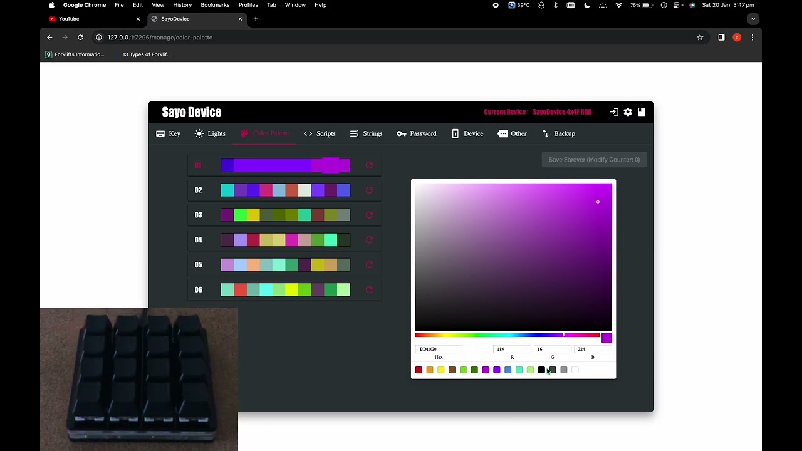Click the current color preview swatch
The height and width of the screenshot is (451, 802).
(607, 338)
